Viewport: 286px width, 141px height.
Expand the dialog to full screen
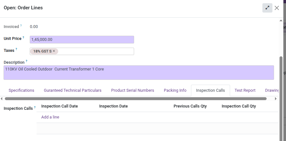click(267, 8)
